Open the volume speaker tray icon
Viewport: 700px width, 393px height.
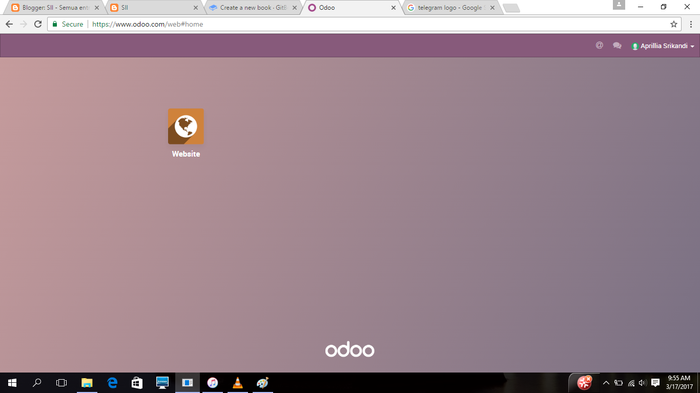643,382
